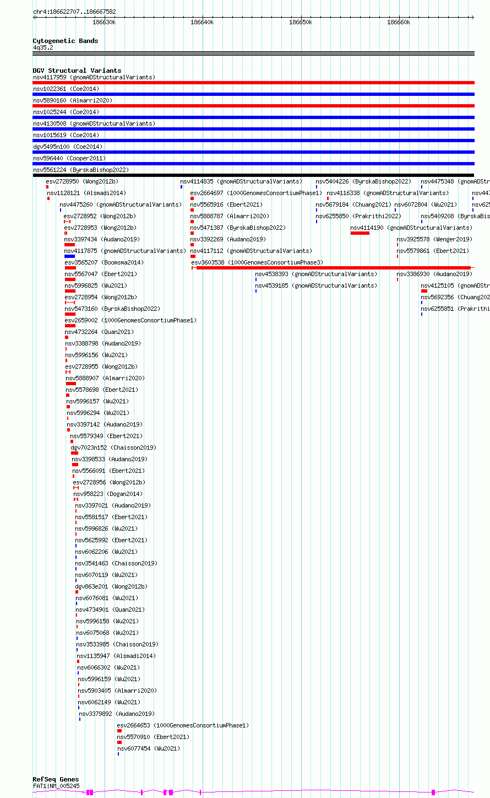This screenshot has height=798, width=490.
Task: Click esv2664697 1000GenomesConsortiumPhase1 label
Action: point(256,193)
